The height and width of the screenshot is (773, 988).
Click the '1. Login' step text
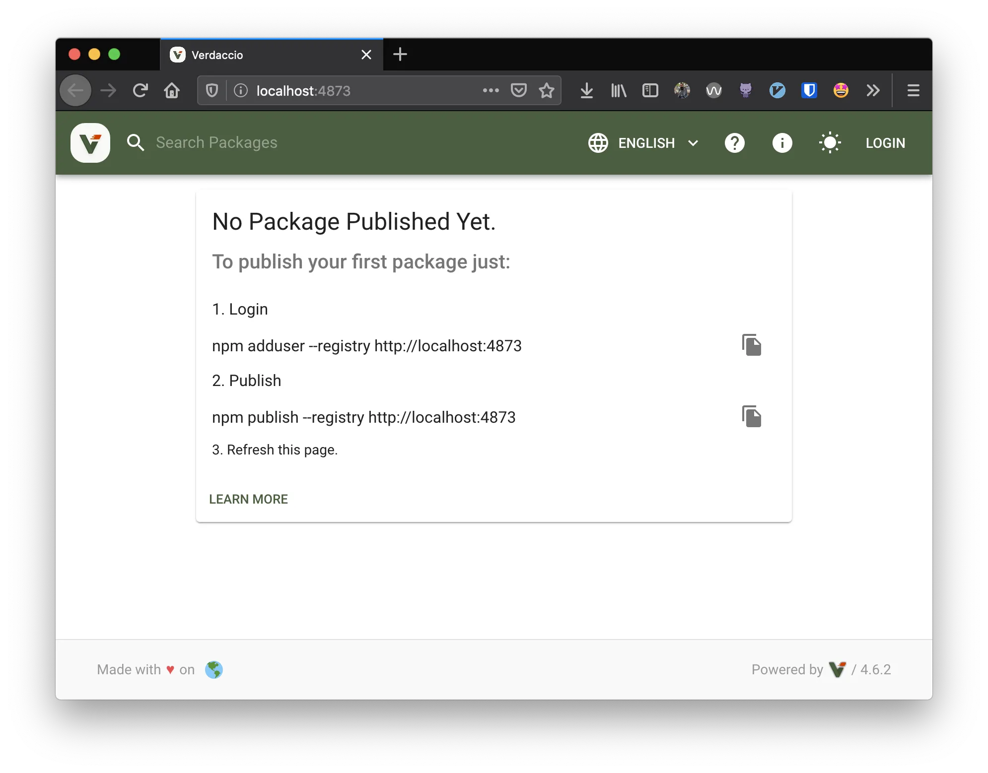240,309
